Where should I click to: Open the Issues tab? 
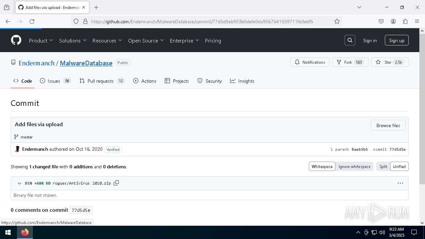click(x=55, y=81)
